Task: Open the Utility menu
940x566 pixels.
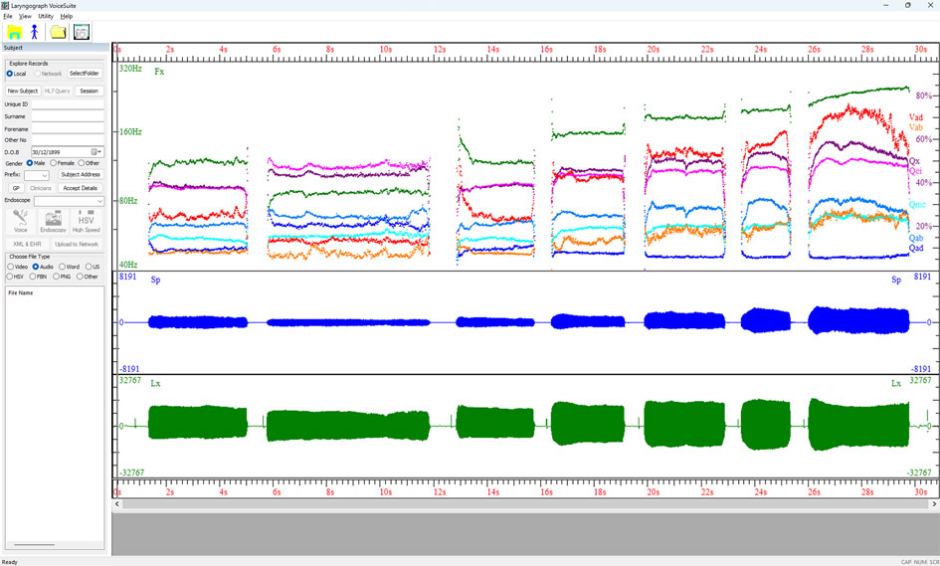Action: 46,16
